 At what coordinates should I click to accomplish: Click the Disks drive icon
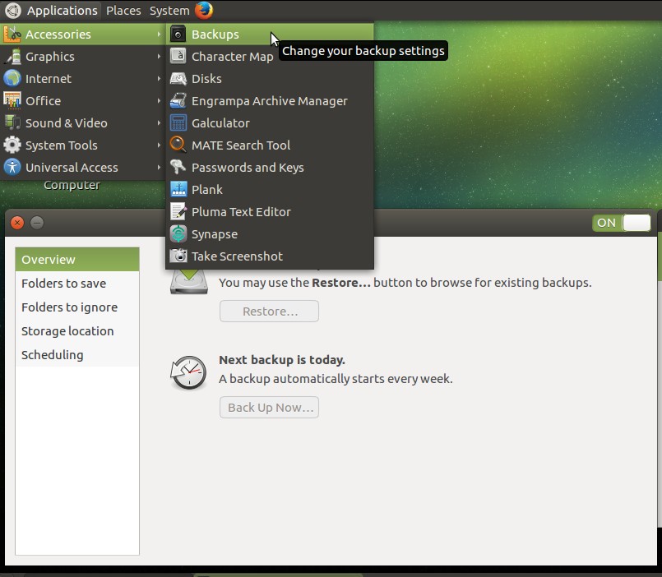coord(178,79)
